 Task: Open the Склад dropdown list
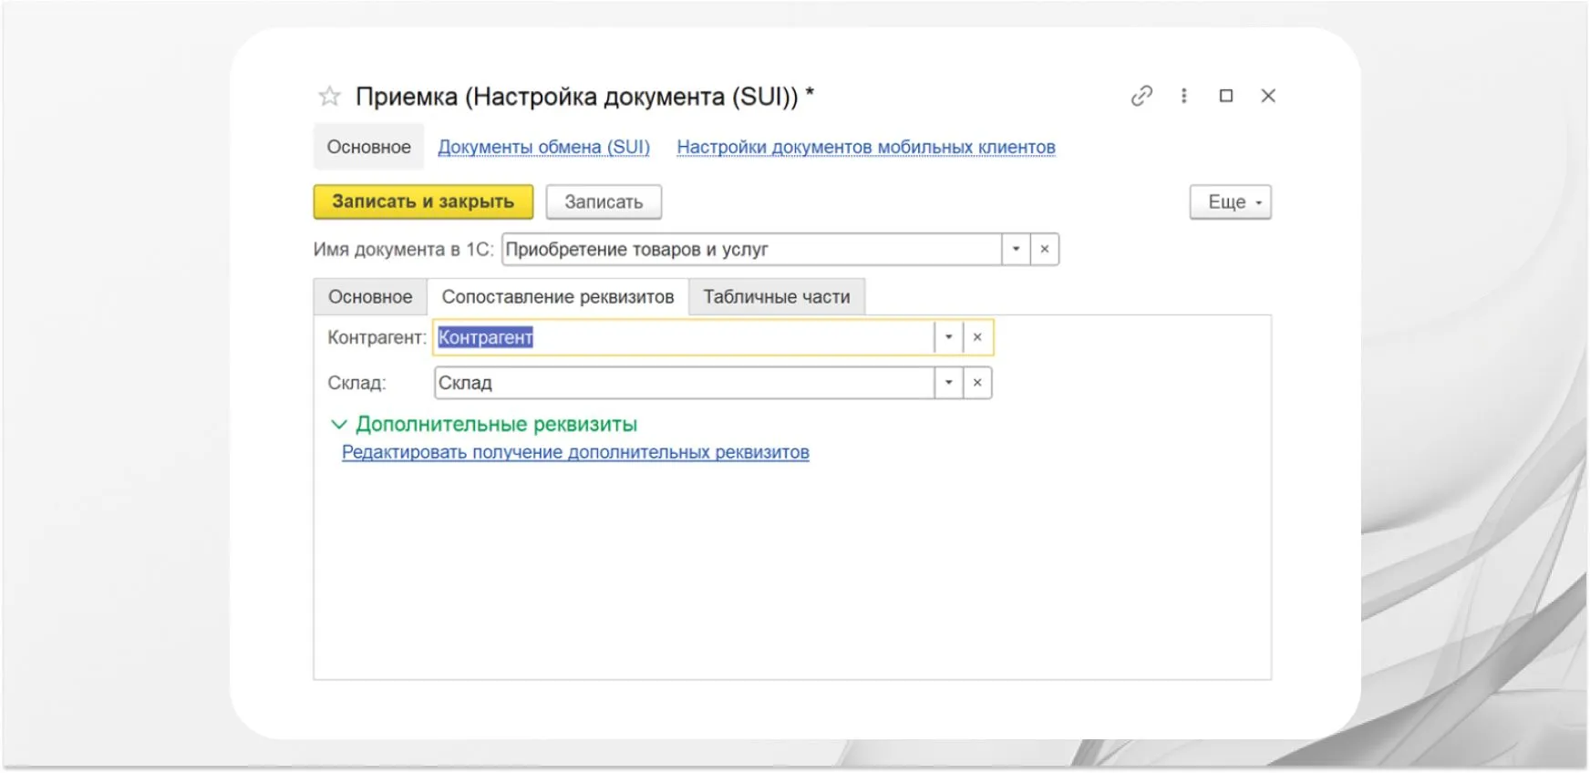pyautogui.click(x=948, y=383)
